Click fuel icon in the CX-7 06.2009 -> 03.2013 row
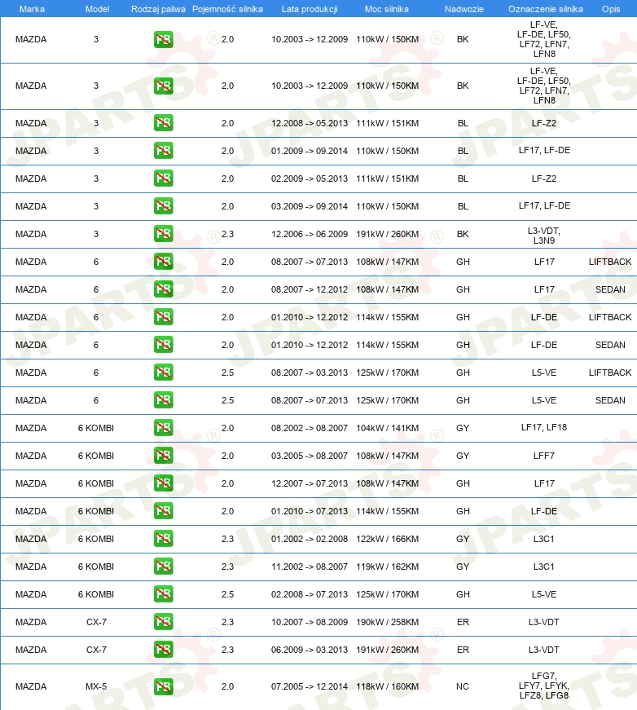637x710 pixels. click(x=163, y=649)
